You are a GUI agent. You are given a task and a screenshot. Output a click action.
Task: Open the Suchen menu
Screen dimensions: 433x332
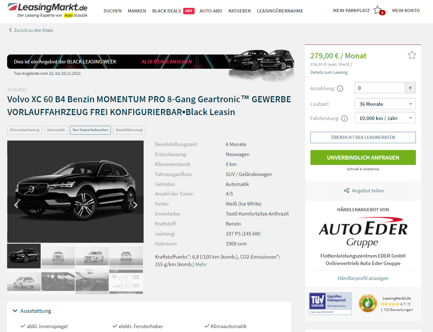(113, 11)
